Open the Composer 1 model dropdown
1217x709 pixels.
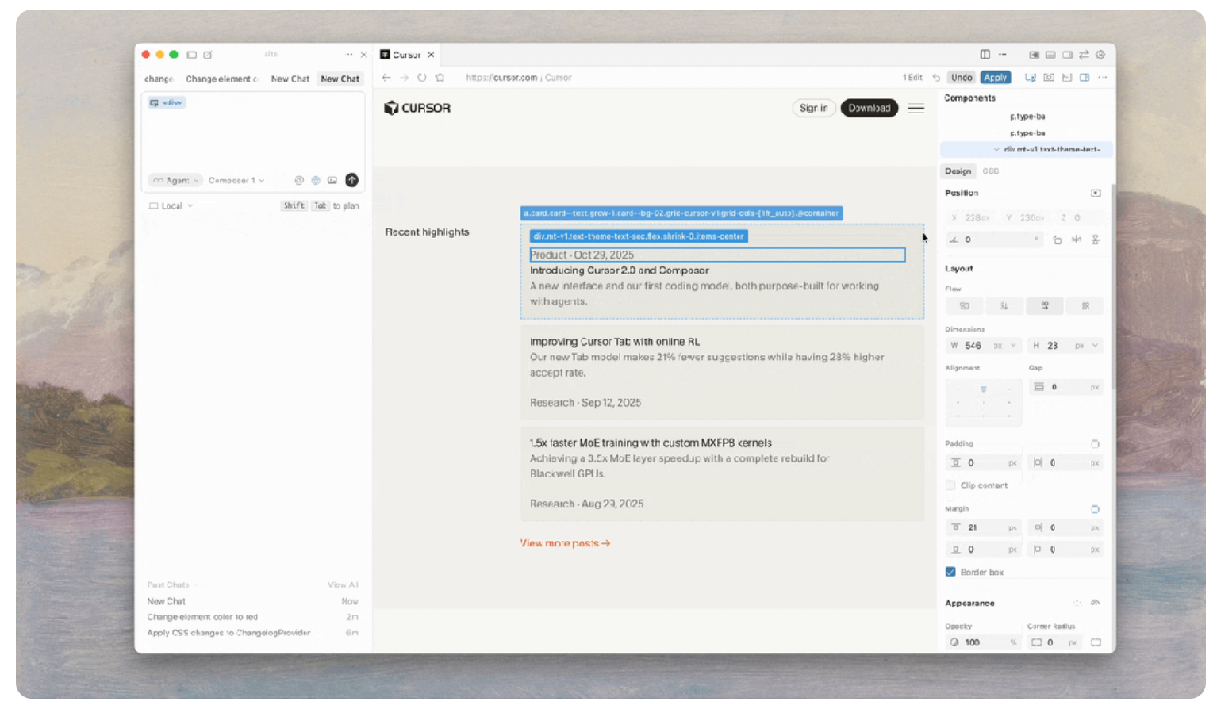[236, 180]
